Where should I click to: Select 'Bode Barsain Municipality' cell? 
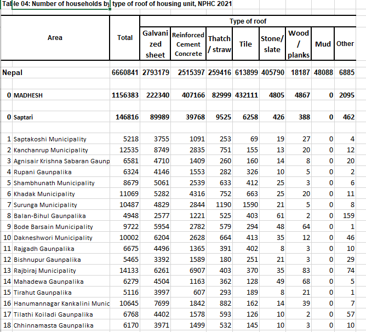tap(61, 227)
